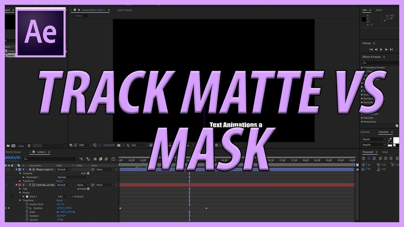Screen dimensions: 404x227
Task: Click the trash bin icon in project panel
Action: click(29, 145)
